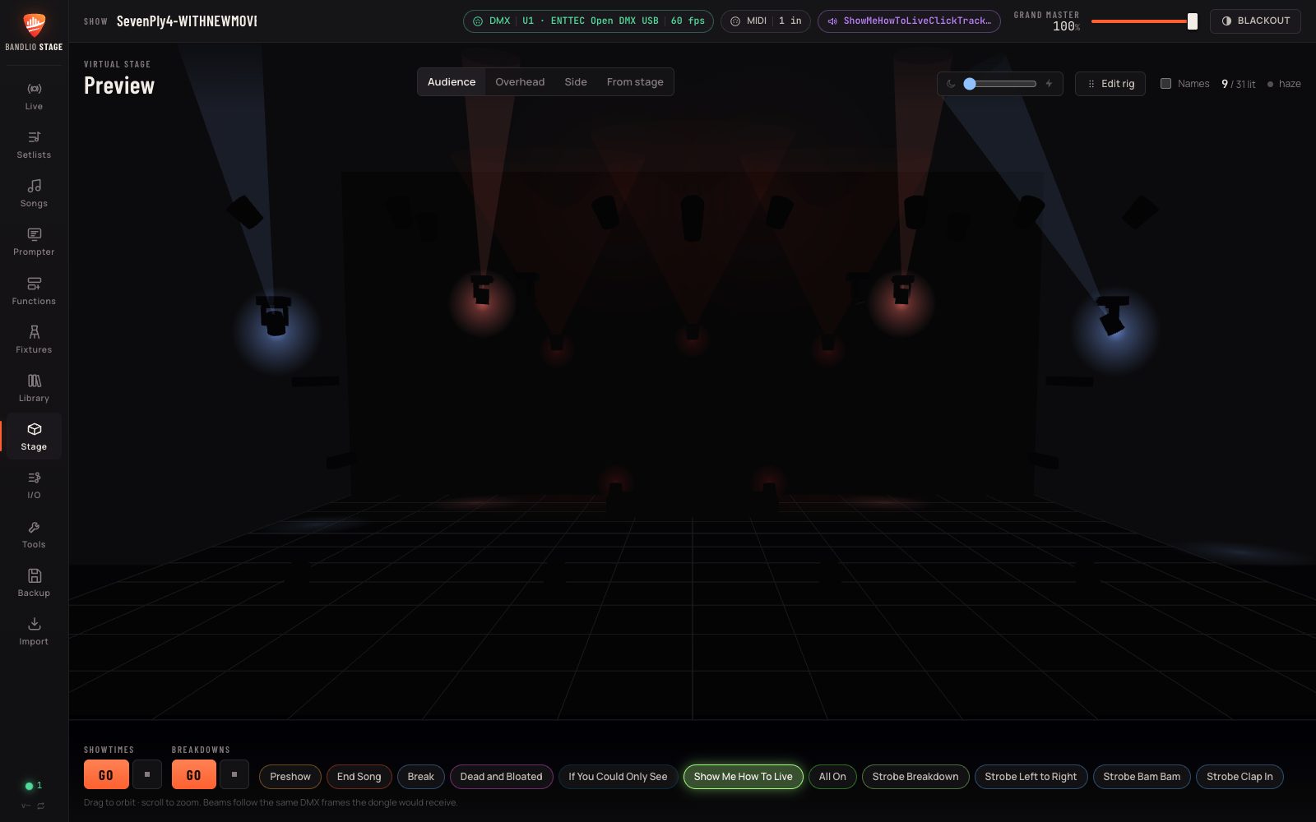The image size is (1316, 822).
Task: Trigger the Preshow cue
Action: (x=290, y=777)
